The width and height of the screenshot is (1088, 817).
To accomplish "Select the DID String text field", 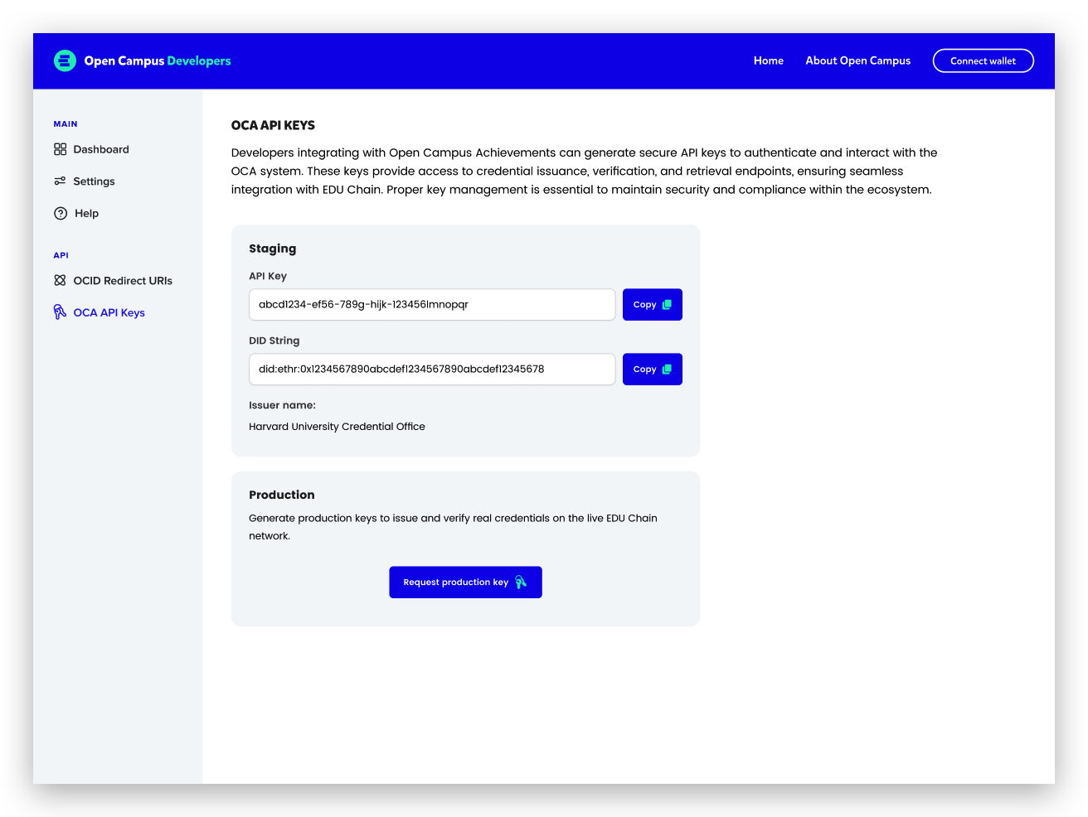I will [432, 370].
